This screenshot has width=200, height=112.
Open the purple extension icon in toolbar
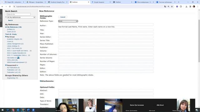tap(177, 7)
